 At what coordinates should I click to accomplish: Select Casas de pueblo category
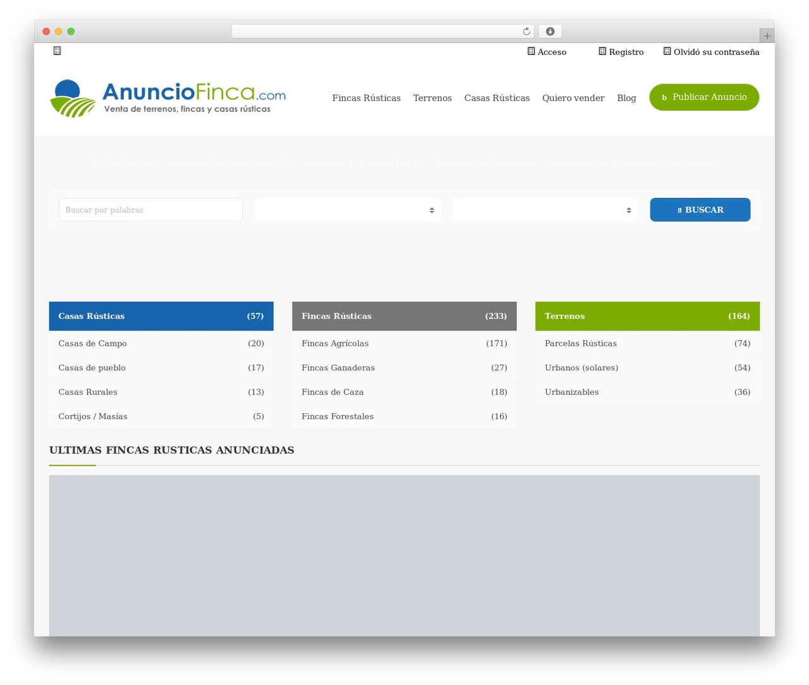point(161,368)
